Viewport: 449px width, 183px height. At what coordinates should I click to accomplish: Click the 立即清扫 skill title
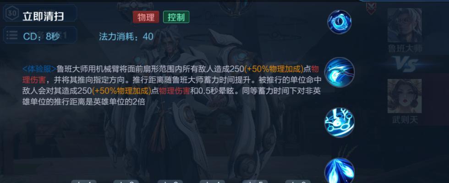43,16
